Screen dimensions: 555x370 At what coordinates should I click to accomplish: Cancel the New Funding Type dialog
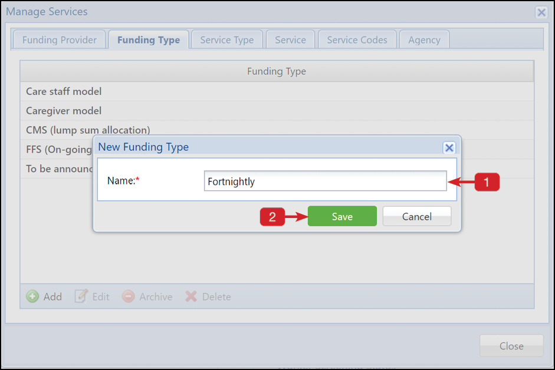coord(417,216)
